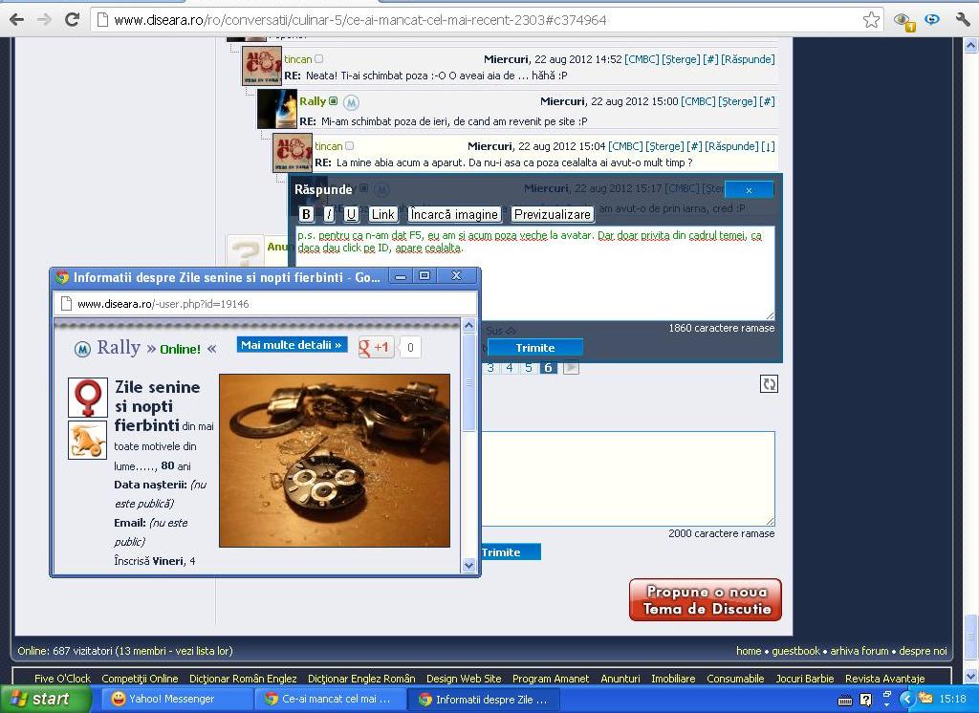The height and width of the screenshot is (713, 979).
Task: Open arhiva forum footer link
Action: (859, 651)
